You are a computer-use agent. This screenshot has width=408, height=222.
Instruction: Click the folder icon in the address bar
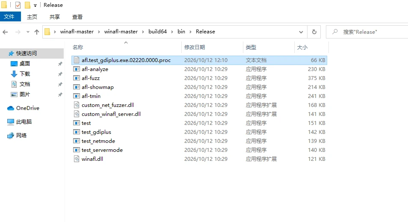(47, 32)
